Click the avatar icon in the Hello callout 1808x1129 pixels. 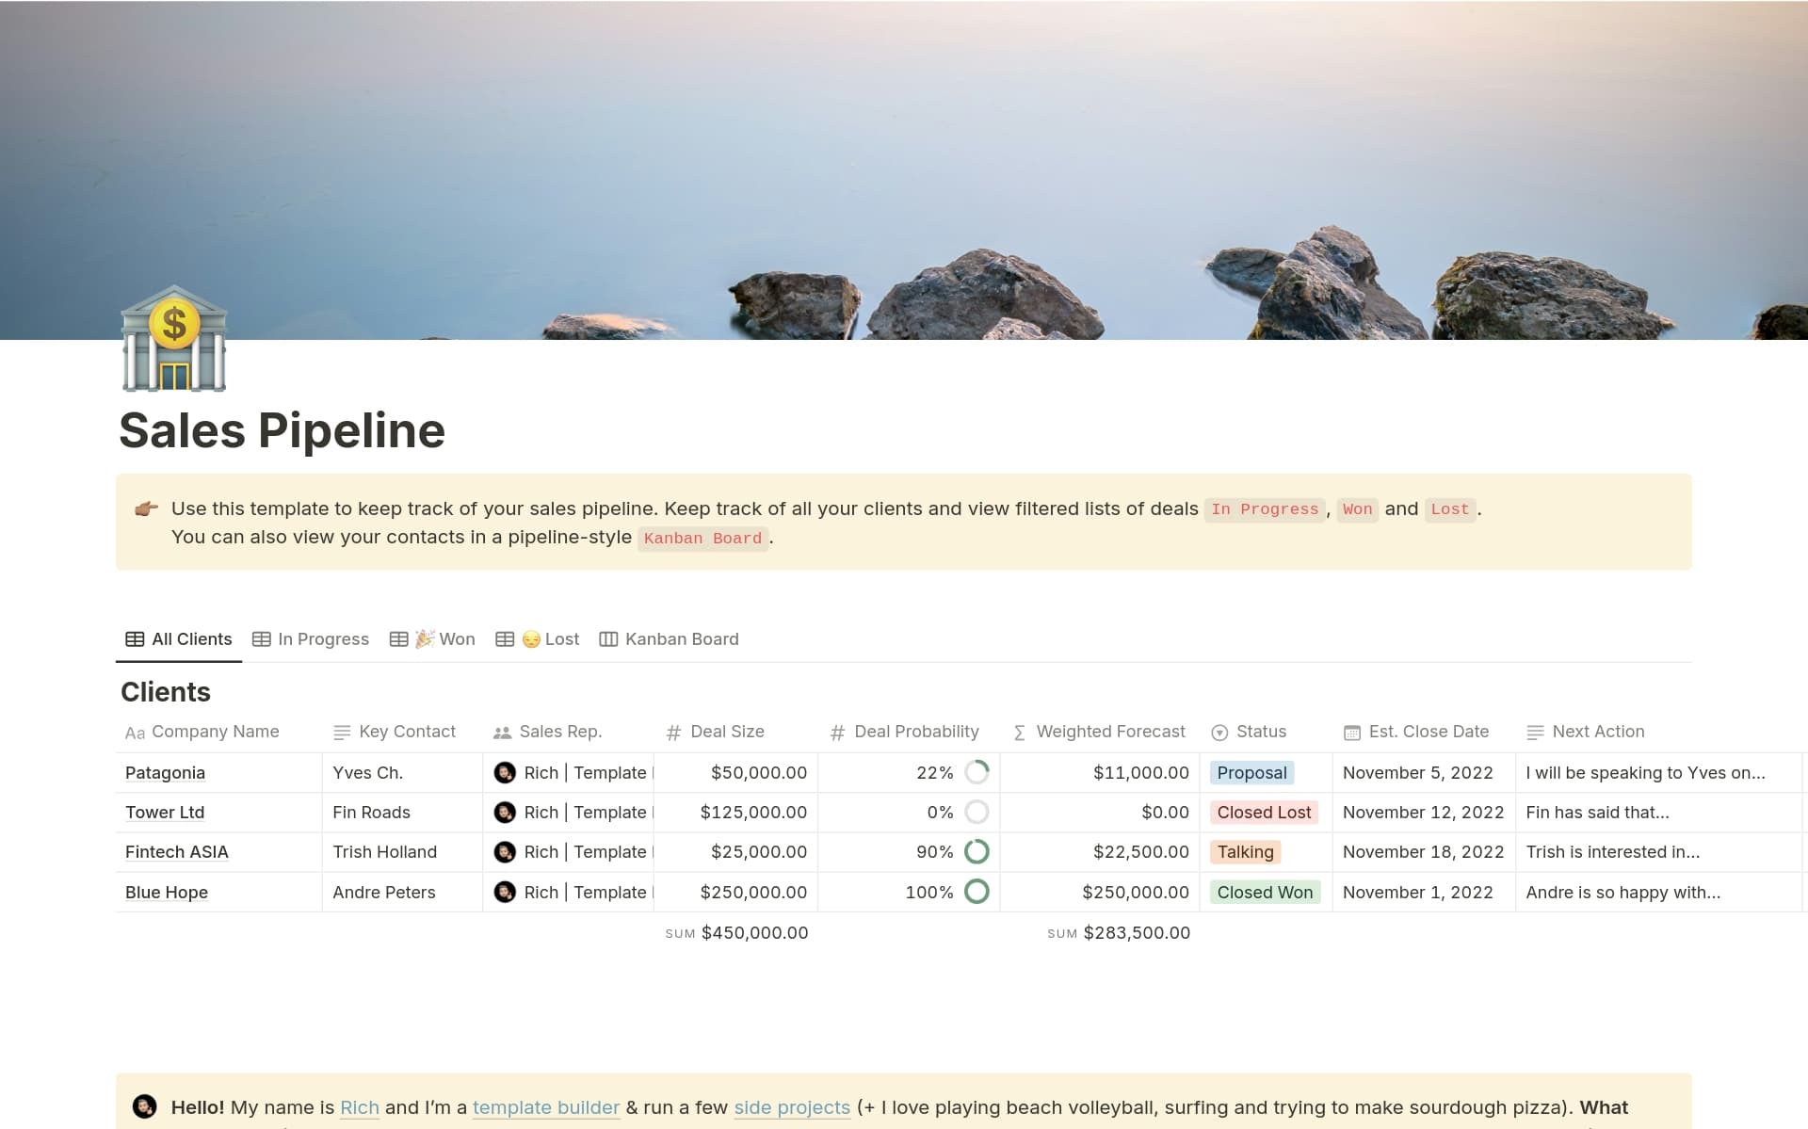click(x=144, y=1106)
